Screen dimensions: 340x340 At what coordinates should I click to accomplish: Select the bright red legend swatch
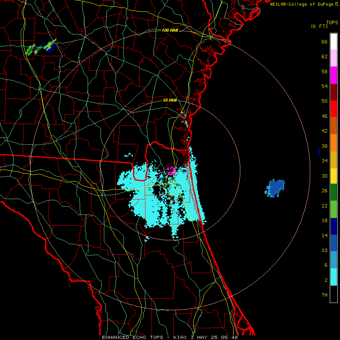point(334,109)
